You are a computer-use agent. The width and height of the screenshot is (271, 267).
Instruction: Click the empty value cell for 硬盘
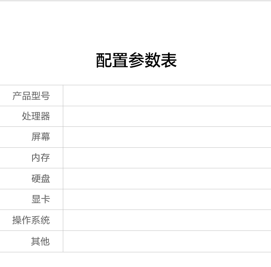(x=167, y=178)
